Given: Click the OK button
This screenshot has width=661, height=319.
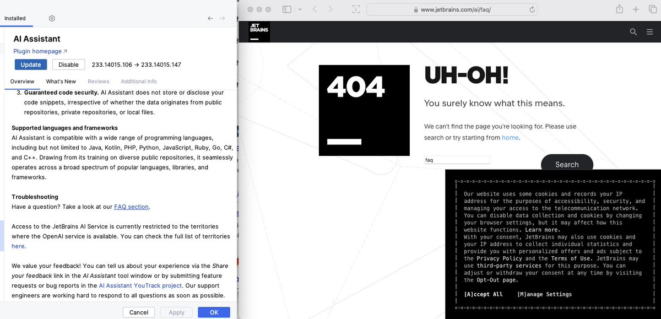Looking at the screenshot, I should 214,312.
